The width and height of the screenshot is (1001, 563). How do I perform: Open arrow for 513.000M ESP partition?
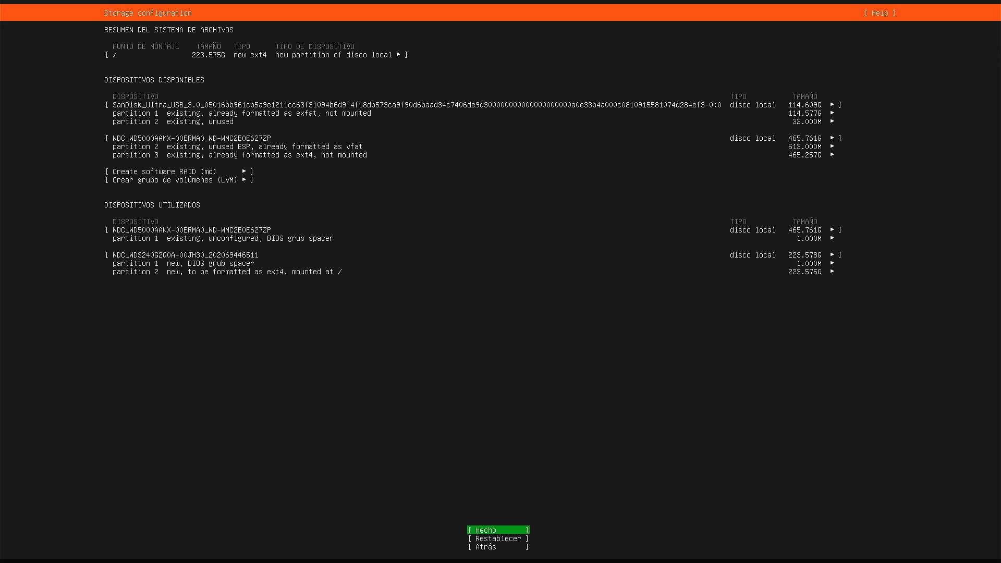(x=832, y=146)
